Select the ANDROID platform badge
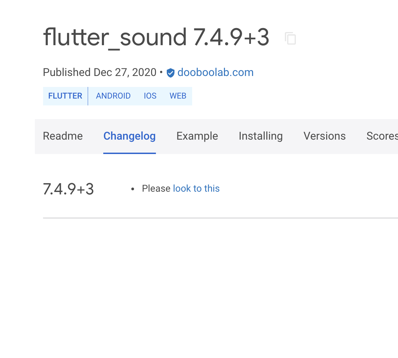398x358 pixels. click(x=113, y=96)
